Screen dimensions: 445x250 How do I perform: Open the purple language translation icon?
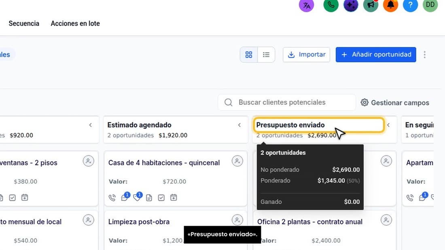coord(307,5)
